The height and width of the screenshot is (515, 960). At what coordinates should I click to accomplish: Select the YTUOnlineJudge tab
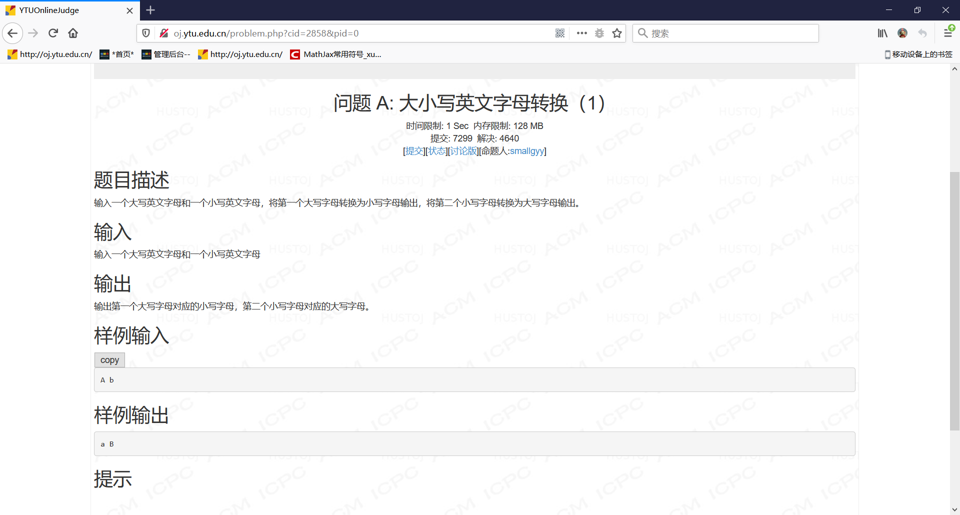tap(70, 10)
